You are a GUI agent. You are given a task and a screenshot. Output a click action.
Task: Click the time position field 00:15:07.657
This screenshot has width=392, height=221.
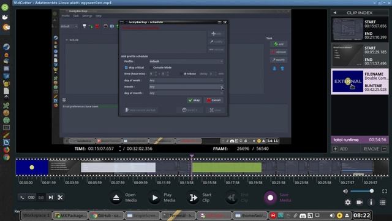[x=100, y=149]
